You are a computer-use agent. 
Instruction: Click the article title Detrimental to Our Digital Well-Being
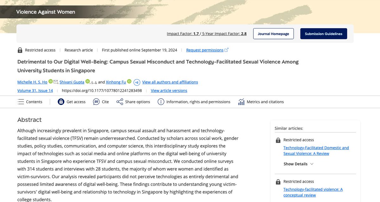(158, 66)
